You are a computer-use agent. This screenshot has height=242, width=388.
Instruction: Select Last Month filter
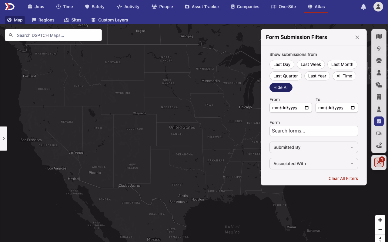coord(342,64)
